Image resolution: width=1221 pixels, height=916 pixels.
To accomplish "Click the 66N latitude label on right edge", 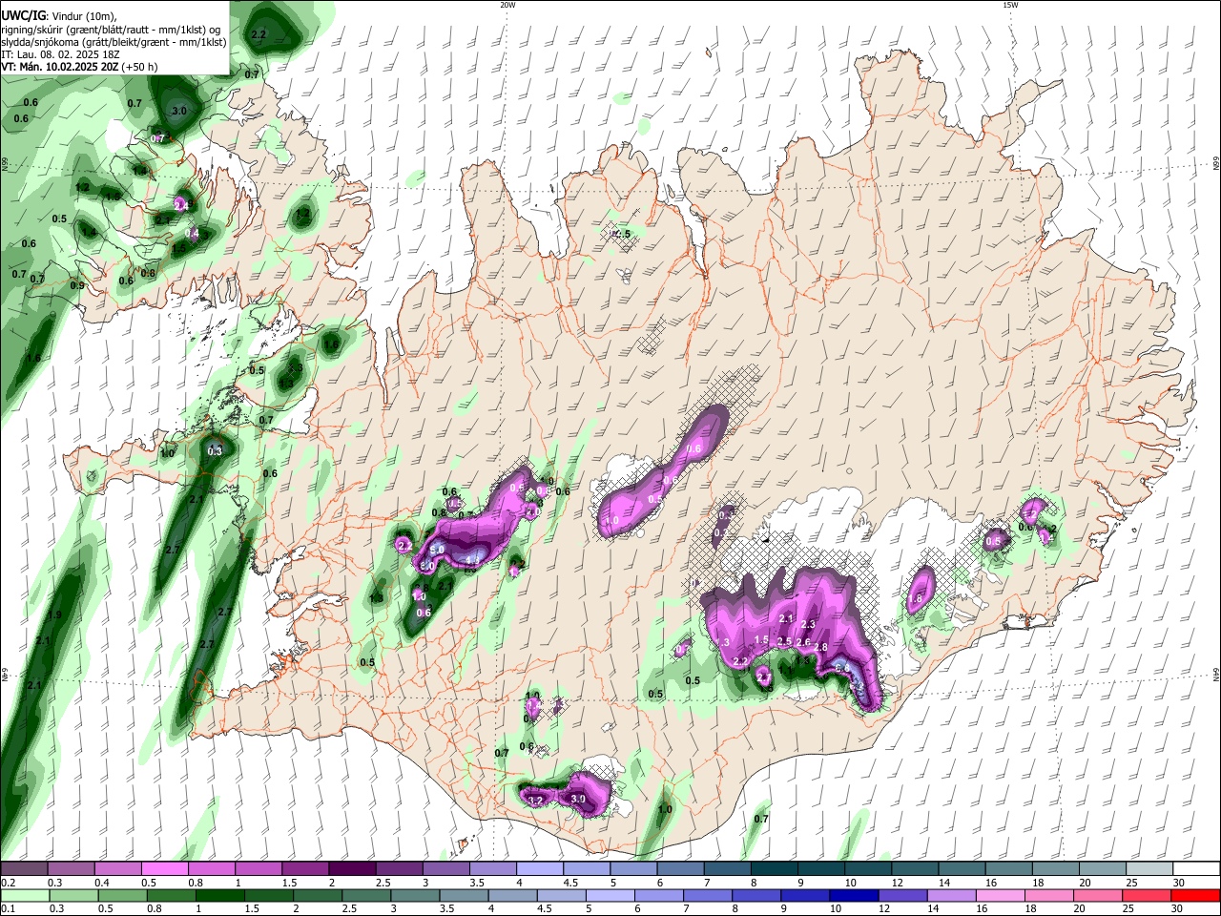I will pos(1216,164).
